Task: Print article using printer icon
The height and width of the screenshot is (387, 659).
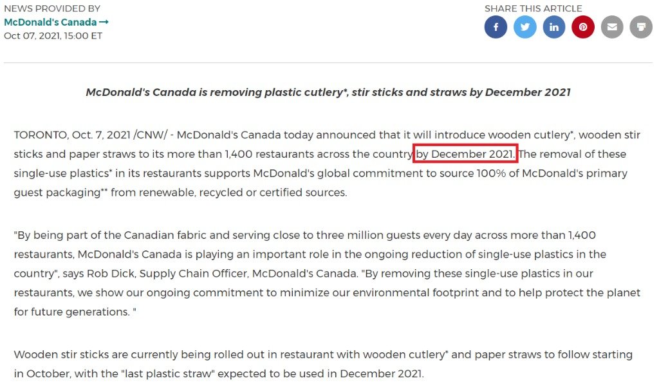Action: point(641,27)
